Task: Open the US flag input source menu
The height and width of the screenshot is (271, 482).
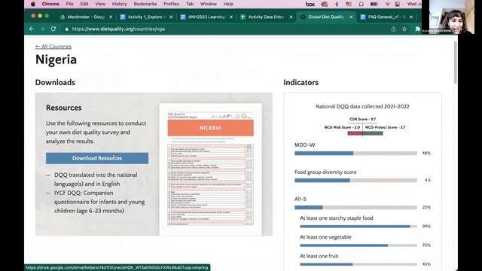Action: click(x=349, y=4)
